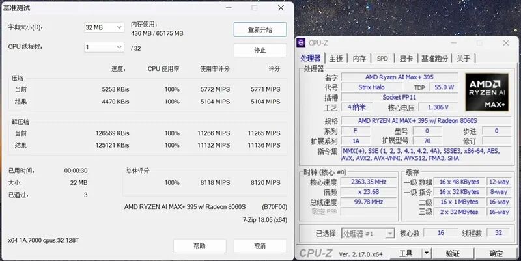Image resolution: width=521 pixels, height=261 pixels.
Task: Click the thread count value 32 in CPU-Z
Action: (498, 233)
